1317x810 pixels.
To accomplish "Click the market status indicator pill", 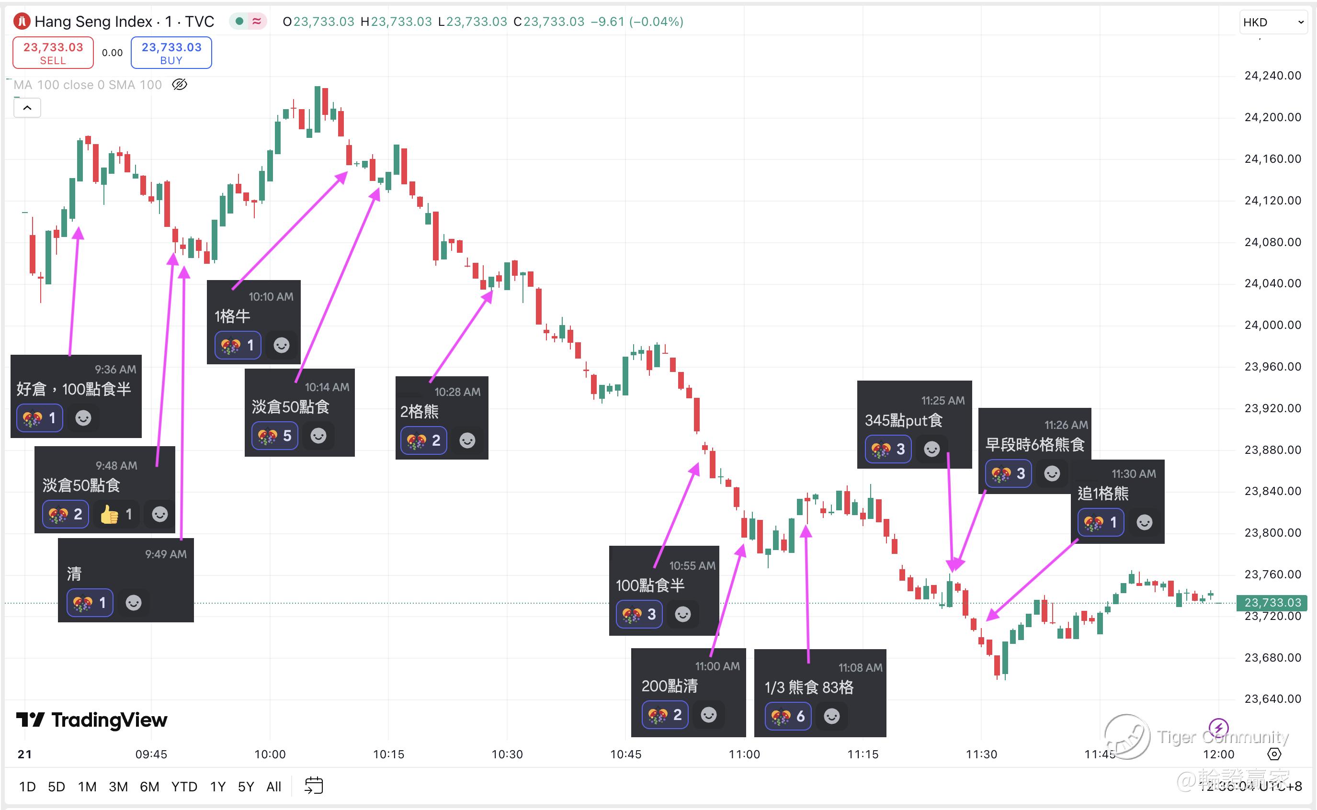I will click(x=248, y=22).
